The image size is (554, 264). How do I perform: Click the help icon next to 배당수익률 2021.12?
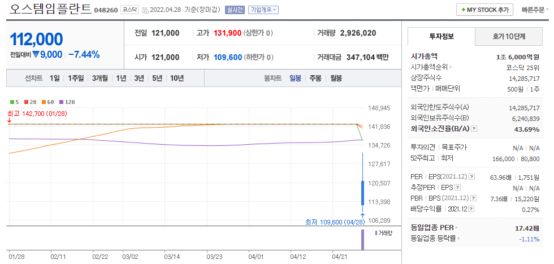click(471, 209)
